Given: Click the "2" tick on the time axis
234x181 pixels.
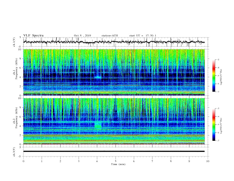Looking at the screenshot, I should coord(60,161).
